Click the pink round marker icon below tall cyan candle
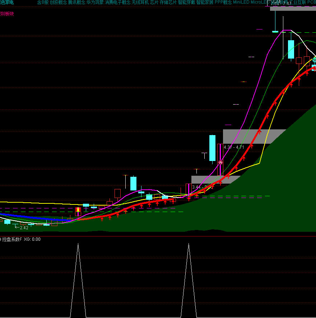The width and height of the screenshot is (316, 318). 220,163
